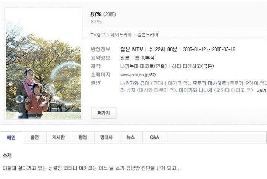
Task: Navigate to 해외드라마 breadcrumb
Action: pos(121,35)
